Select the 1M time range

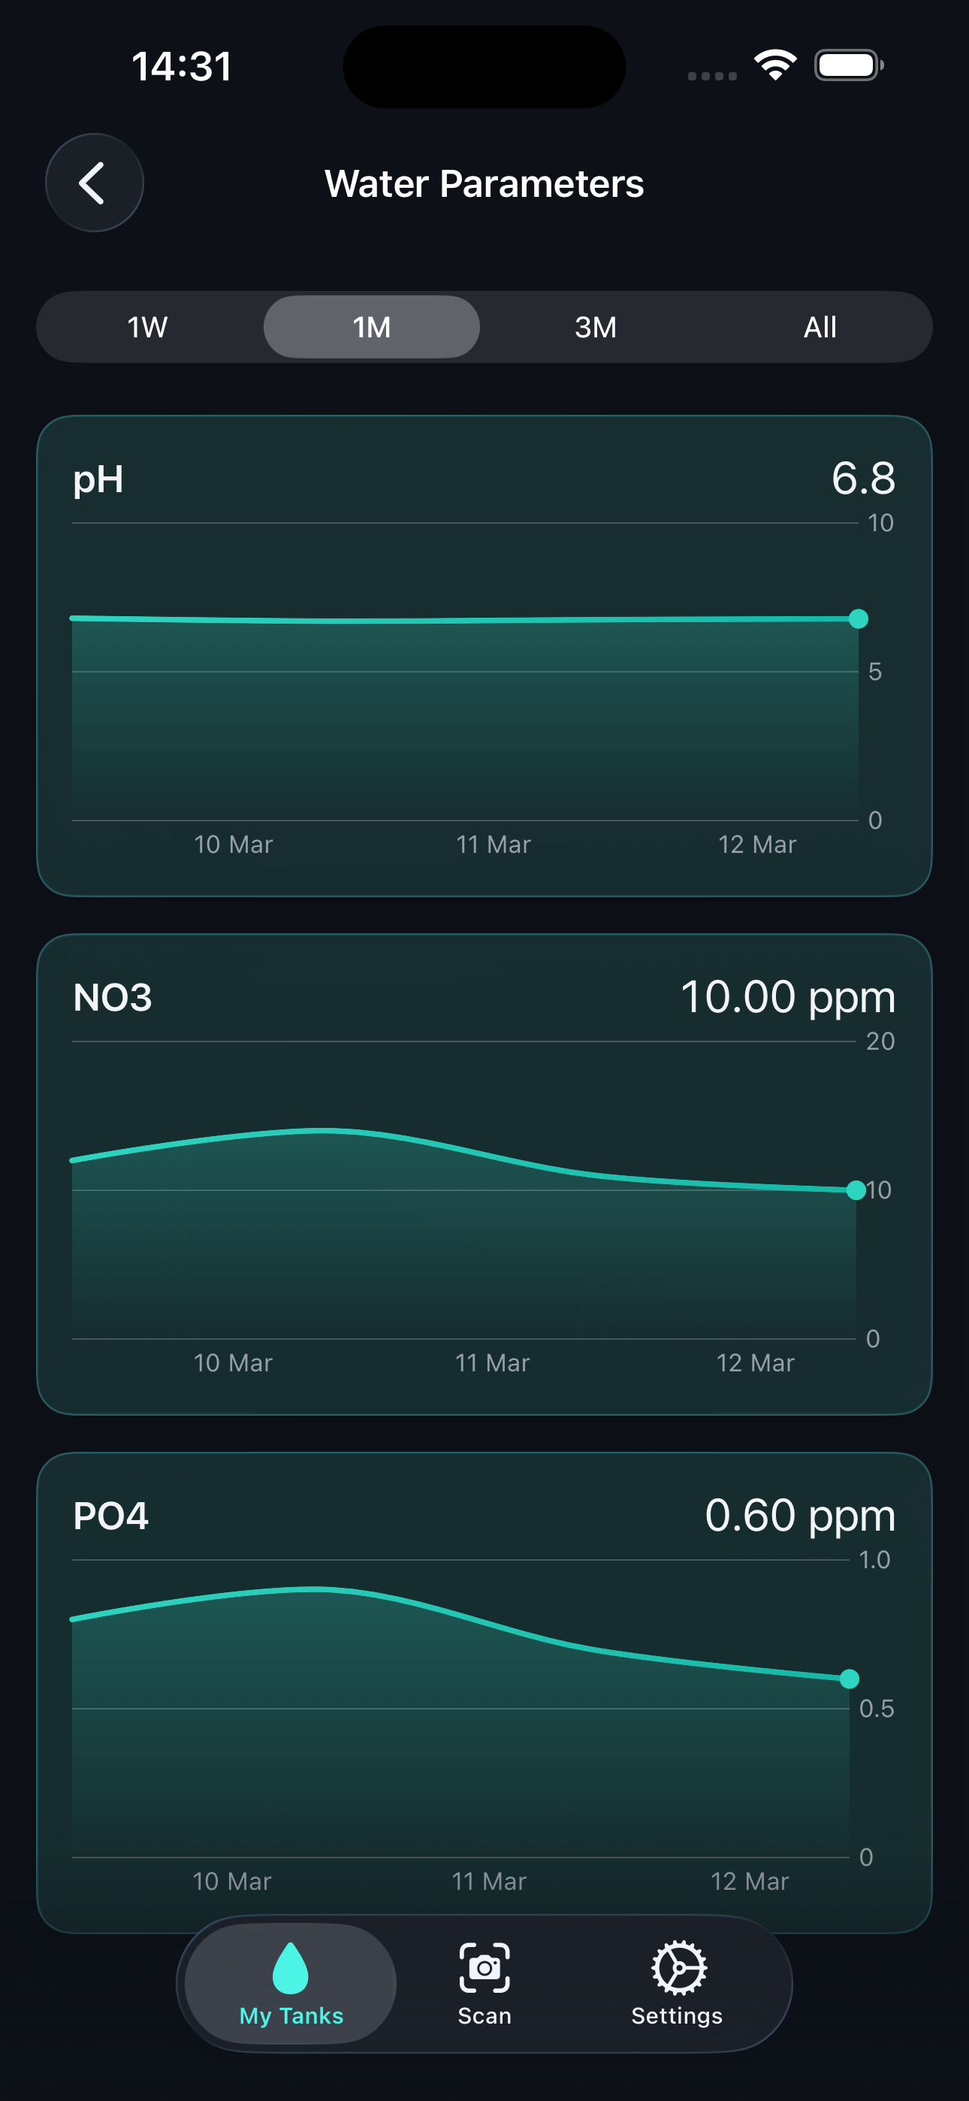(372, 327)
